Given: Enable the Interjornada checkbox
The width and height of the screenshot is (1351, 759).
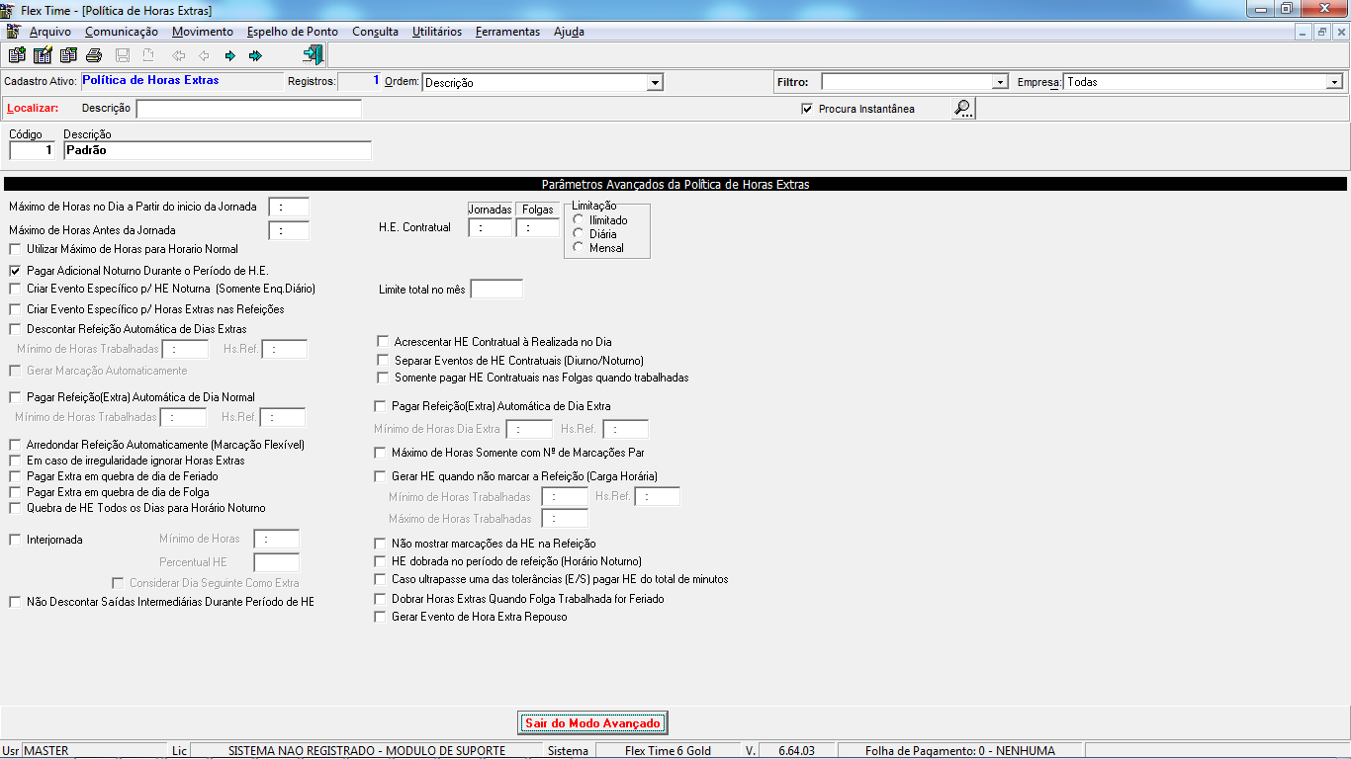Looking at the screenshot, I should point(15,540).
